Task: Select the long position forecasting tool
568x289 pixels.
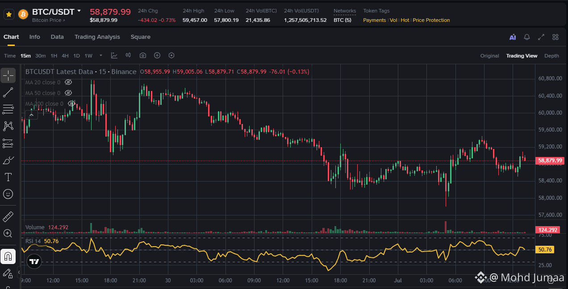Action: 8,143
